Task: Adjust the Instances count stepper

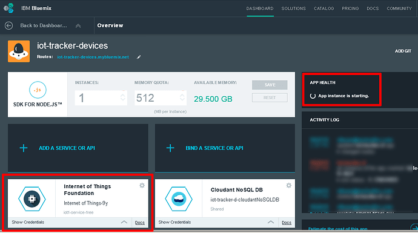Action: [x=122, y=97]
